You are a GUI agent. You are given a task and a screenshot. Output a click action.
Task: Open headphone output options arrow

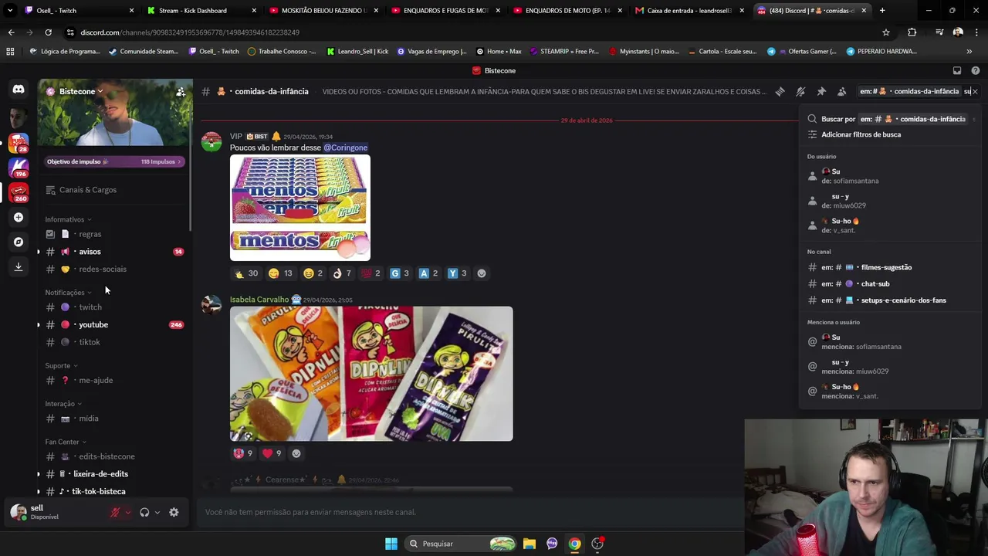157,512
